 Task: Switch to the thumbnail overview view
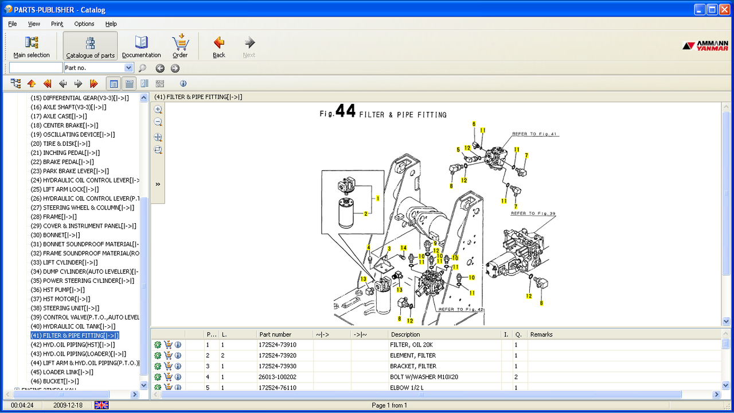pos(159,84)
